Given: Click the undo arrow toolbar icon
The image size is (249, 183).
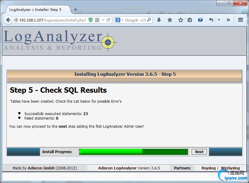Looking at the screenshot, I should coord(211,20).
